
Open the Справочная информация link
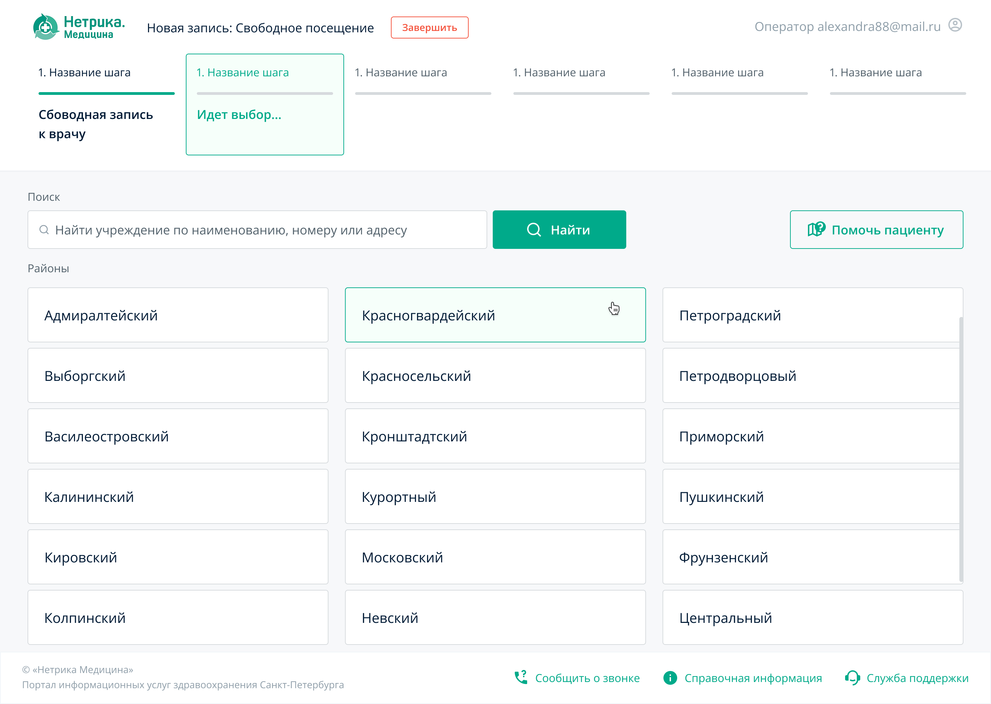(x=753, y=678)
